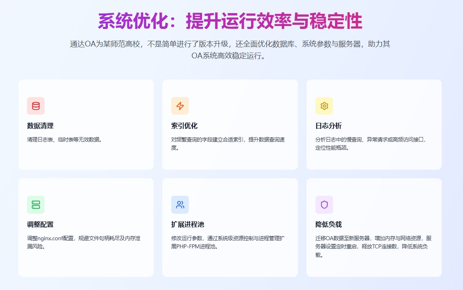
Task: Click the yellow gear icon for 日志分析
Action: [x=324, y=106]
